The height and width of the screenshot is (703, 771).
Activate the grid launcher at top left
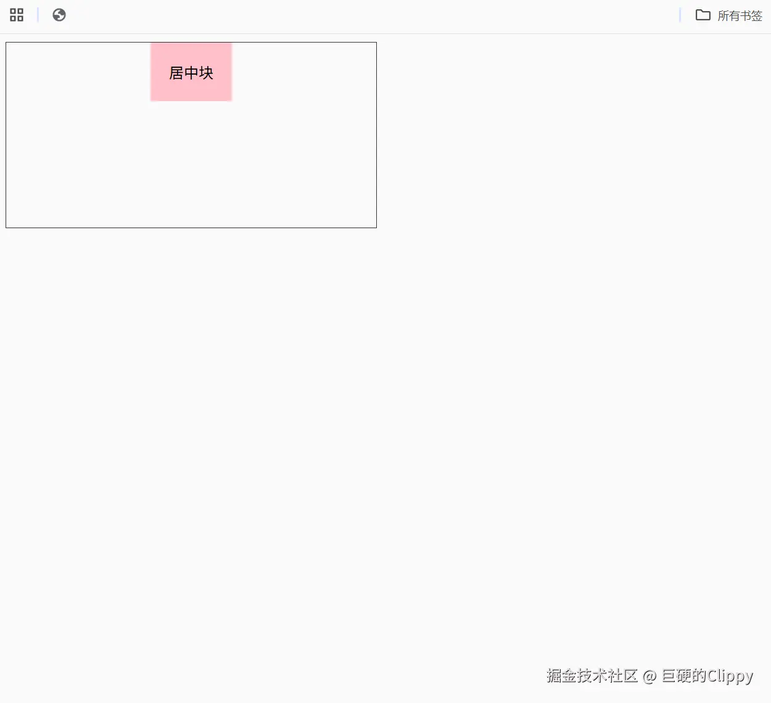[x=16, y=15]
